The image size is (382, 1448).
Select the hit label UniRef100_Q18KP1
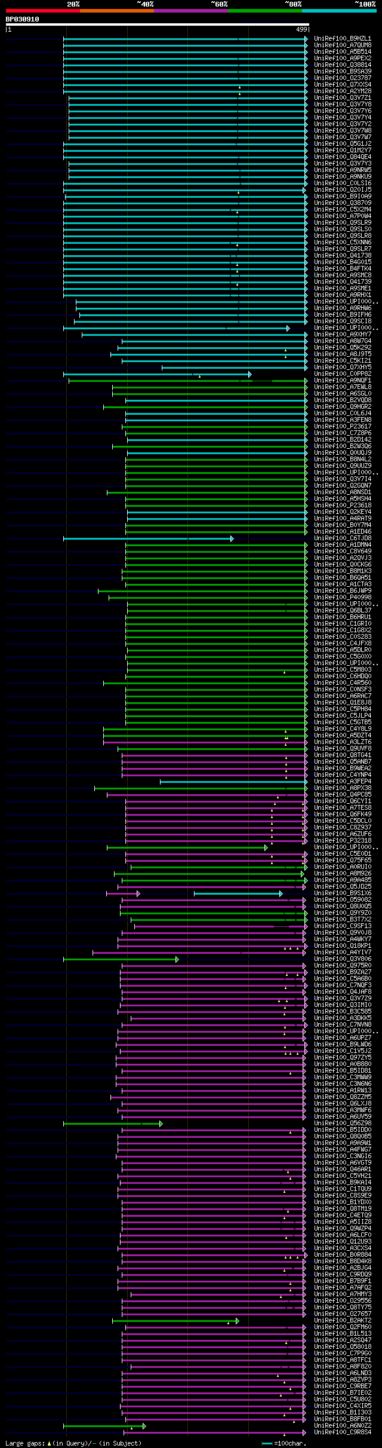(343, 946)
